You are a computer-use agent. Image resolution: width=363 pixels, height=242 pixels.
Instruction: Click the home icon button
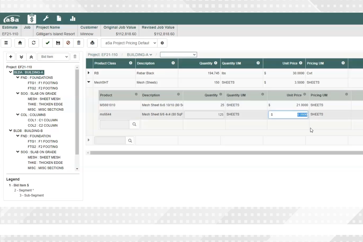(x=20, y=43)
